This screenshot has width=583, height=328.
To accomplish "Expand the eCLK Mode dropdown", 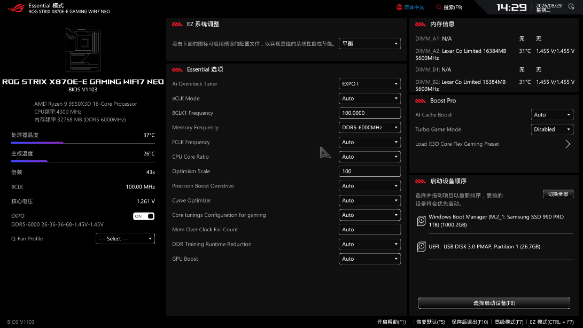I will pos(370,98).
